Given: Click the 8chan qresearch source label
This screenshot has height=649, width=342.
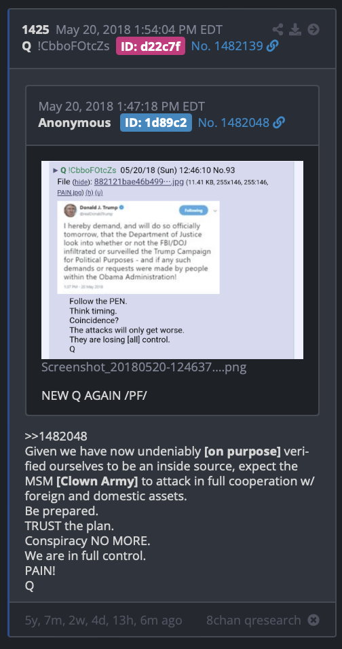Looking at the screenshot, I should pos(254,620).
